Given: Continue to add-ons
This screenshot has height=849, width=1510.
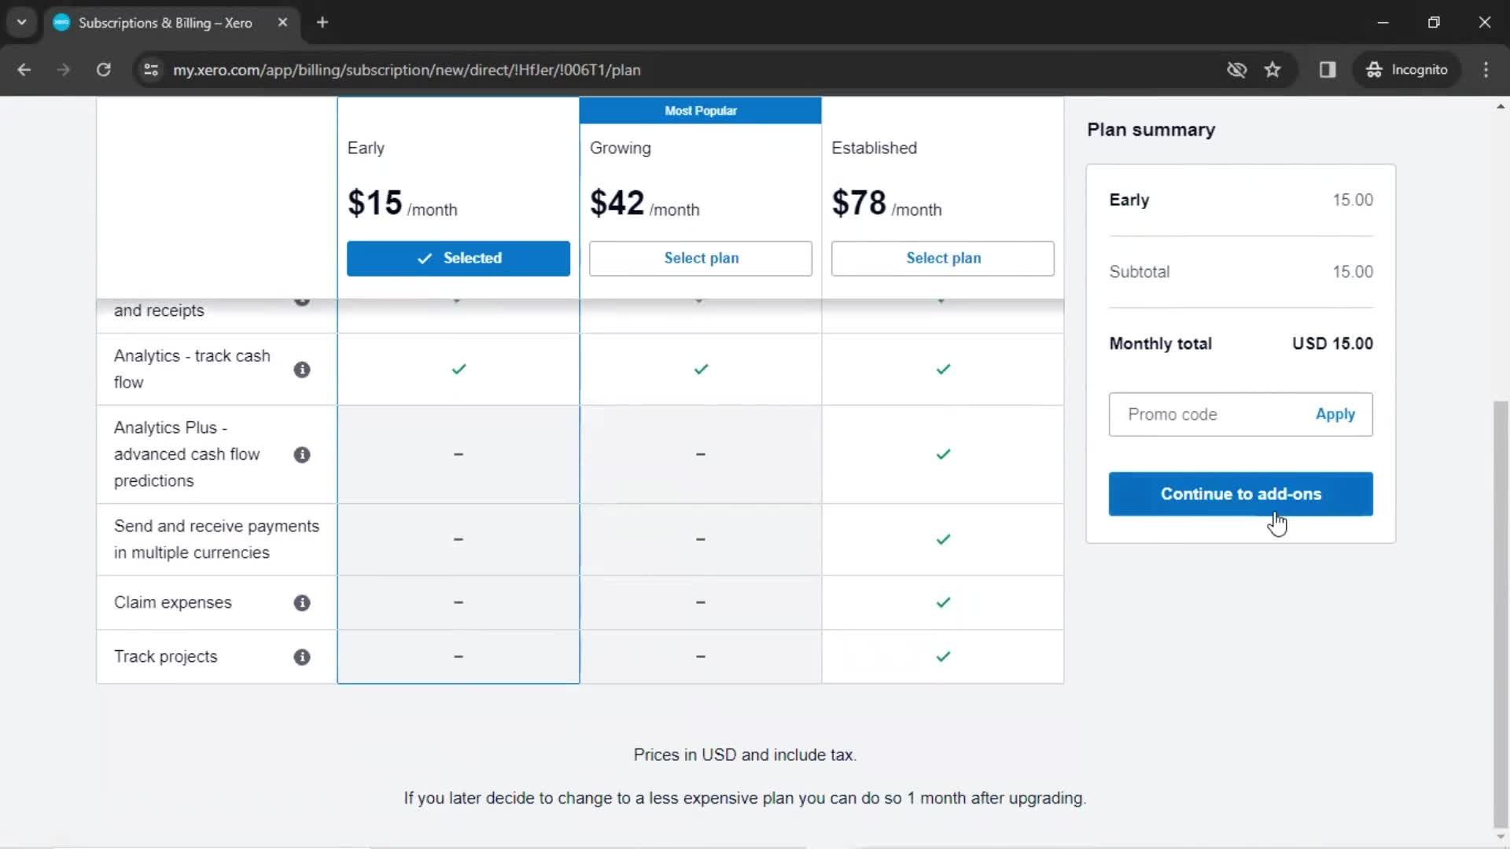Looking at the screenshot, I should point(1241,494).
